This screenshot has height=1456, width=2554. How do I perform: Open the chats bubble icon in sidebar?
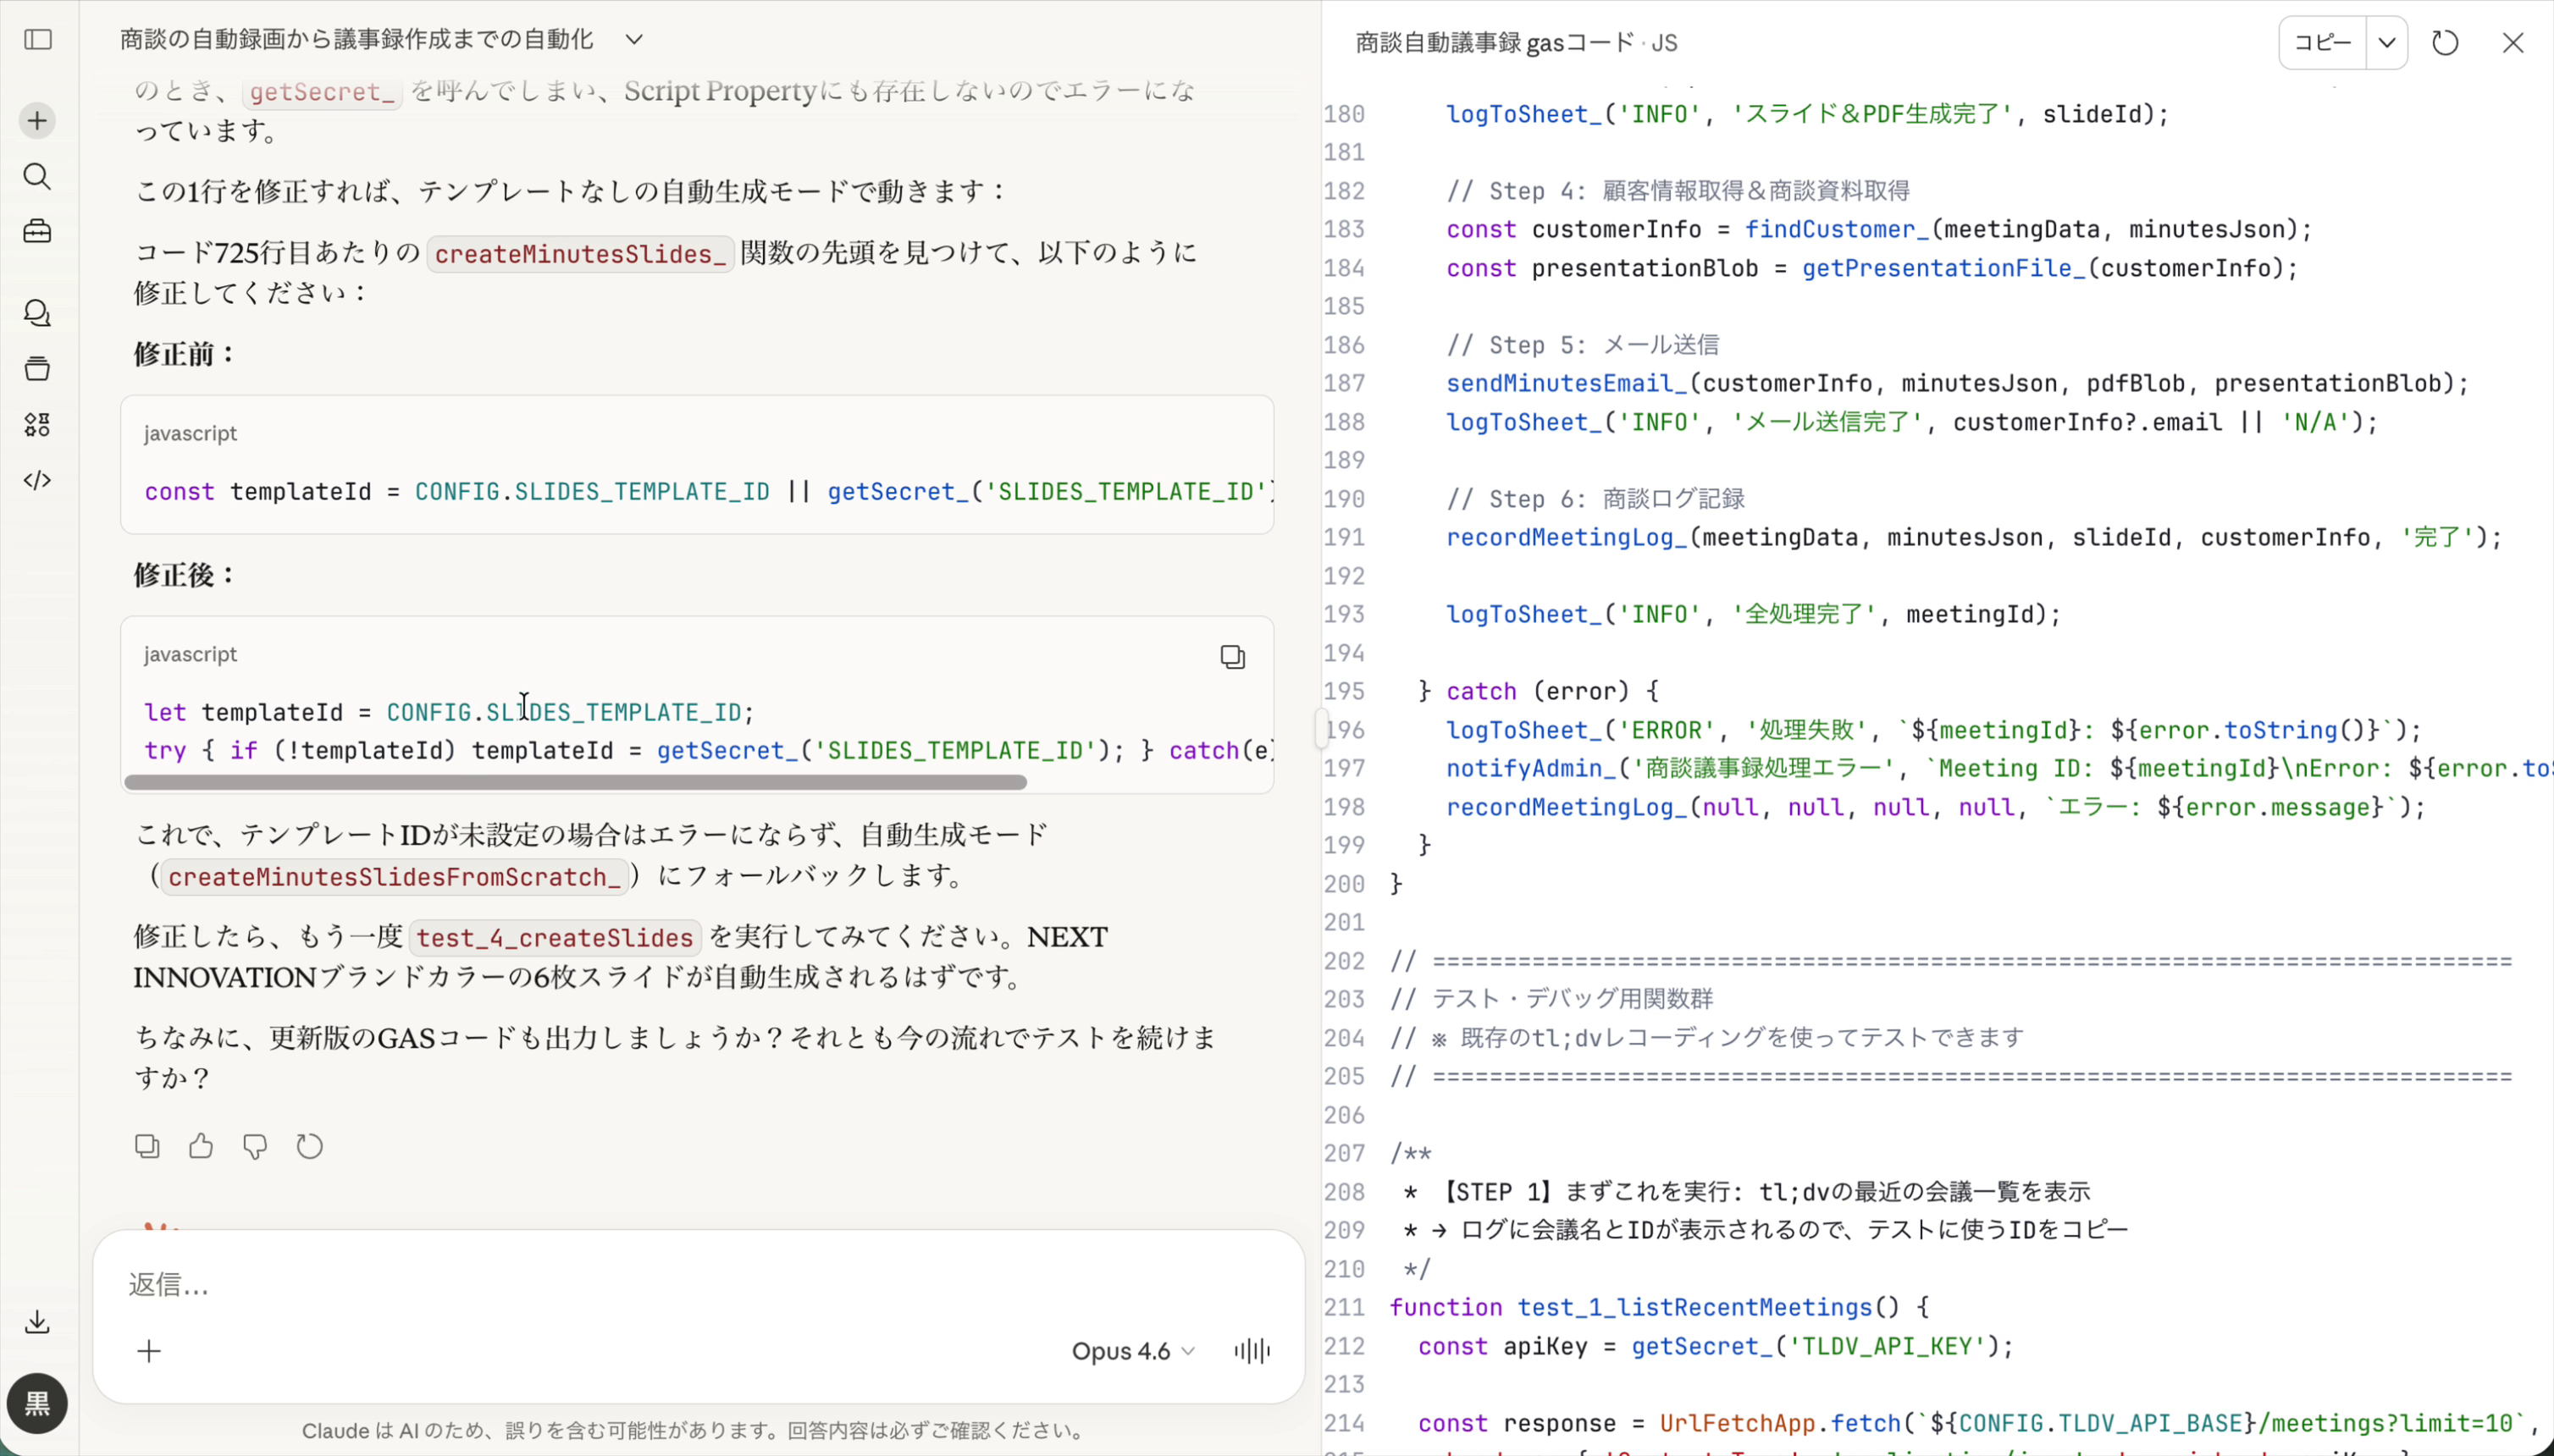point(38,313)
